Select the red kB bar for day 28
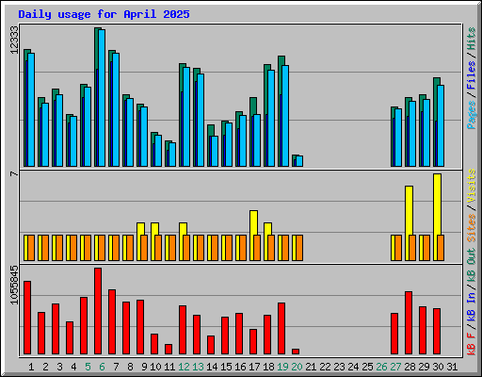Viewport: 482px width, 377px height. [x=409, y=323]
